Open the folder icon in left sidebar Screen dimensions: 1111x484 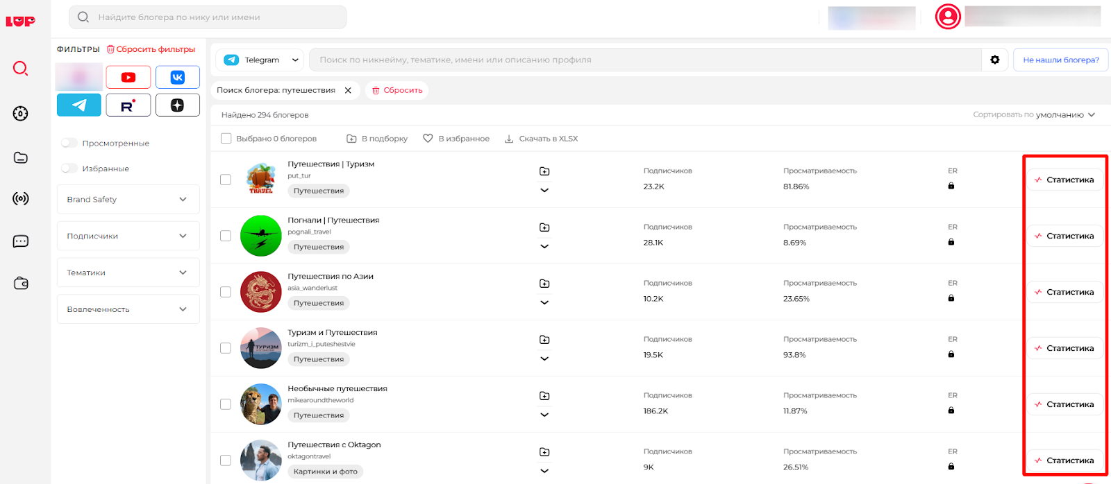pyautogui.click(x=21, y=158)
